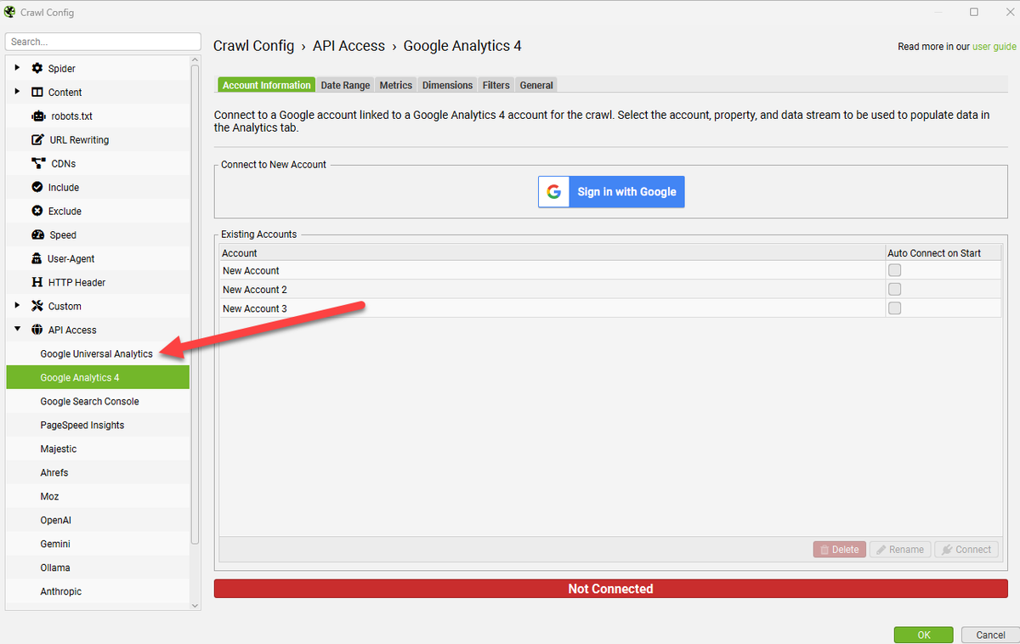Viewport: 1020px width, 644px height.
Task: Enable Auto Connect for New Account 3
Action: [x=894, y=308]
